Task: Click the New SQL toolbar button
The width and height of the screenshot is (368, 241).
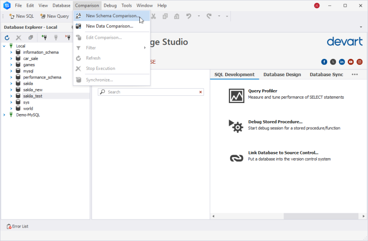Action: pyautogui.click(x=22, y=16)
